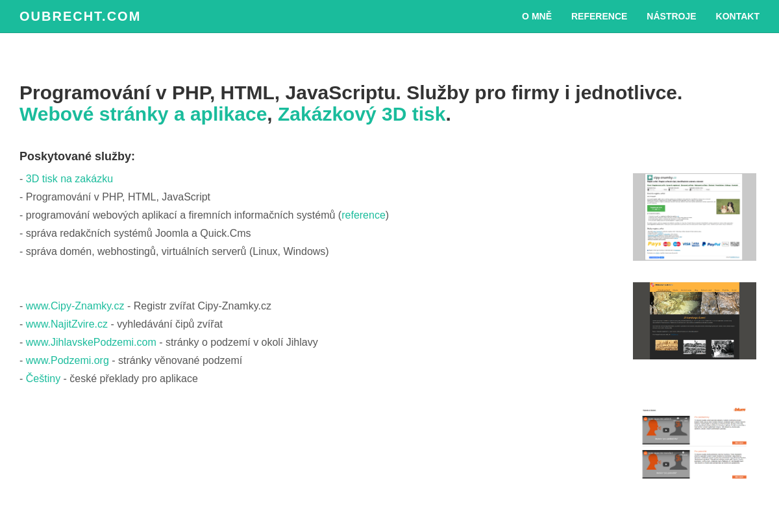
Task: Click the OUBRECHT.COM site logo
Action: 80,16
